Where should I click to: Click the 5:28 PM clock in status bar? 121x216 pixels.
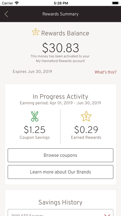61,3
